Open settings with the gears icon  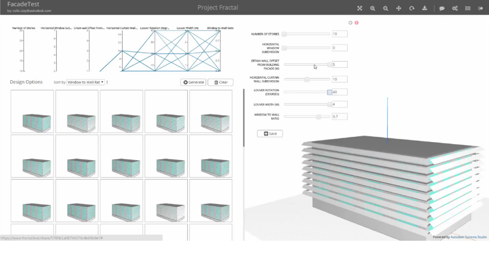tap(455, 8)
